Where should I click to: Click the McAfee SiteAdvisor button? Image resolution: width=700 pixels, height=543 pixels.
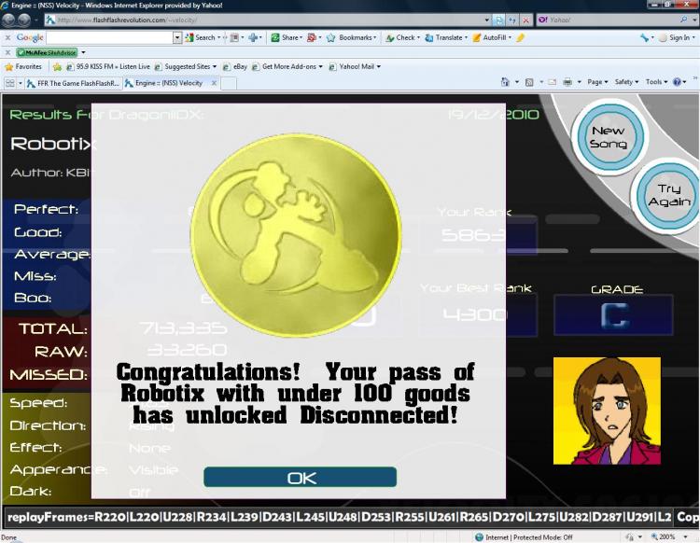47,52
